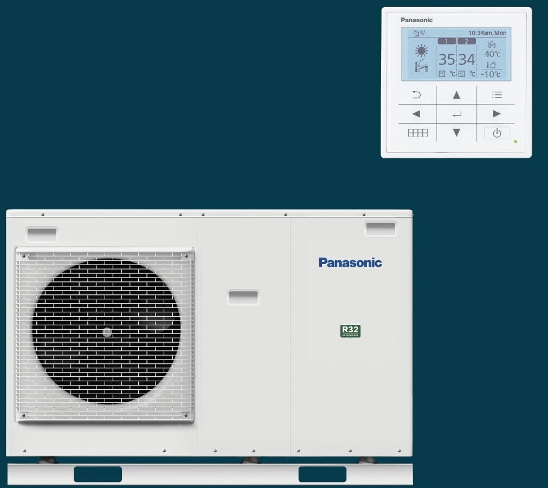The height and width of the screenshot is (488, 548).
Task: Toggle the power button on the controller
Action: pyautogui.click(x=497, y=133)
